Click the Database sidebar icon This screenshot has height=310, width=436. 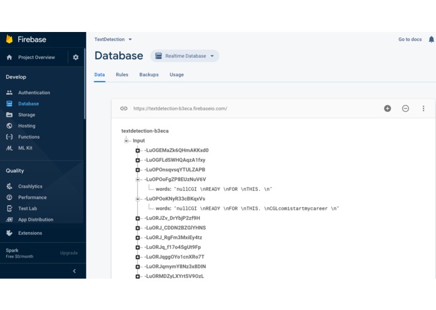click(9, 104)
